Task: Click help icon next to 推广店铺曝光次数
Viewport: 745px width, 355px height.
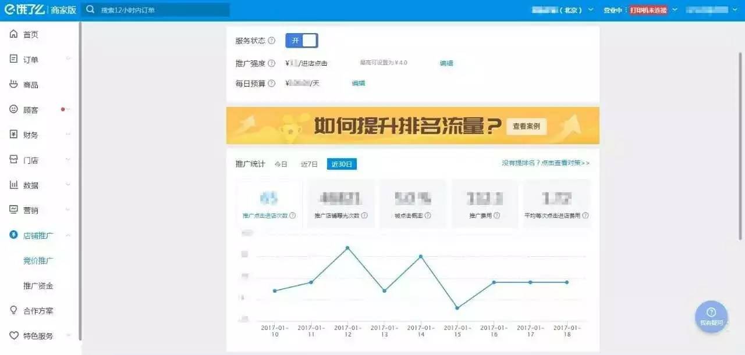Action: [364, 216]
